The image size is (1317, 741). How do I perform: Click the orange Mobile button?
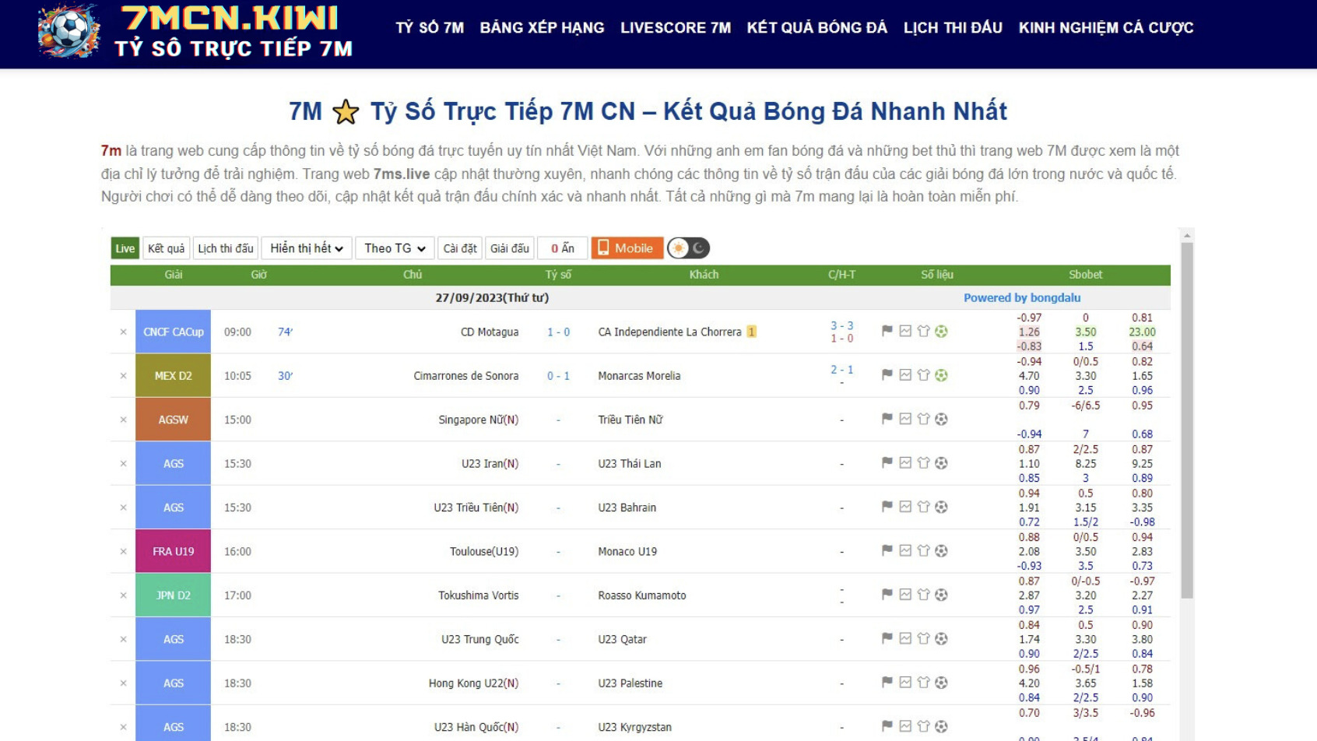coord(627,248)
